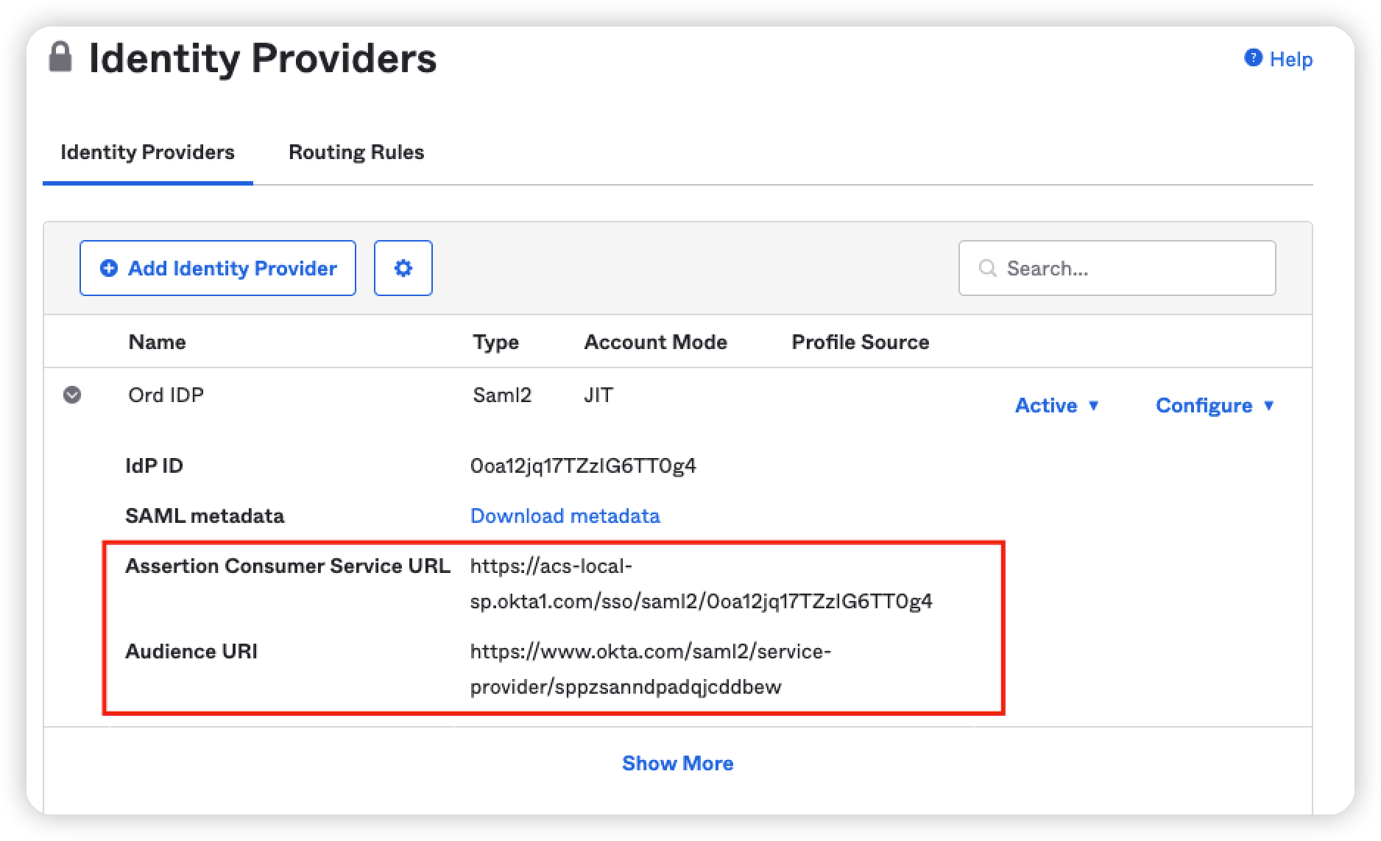Click the Download metadata link

(x=565, y=515)
